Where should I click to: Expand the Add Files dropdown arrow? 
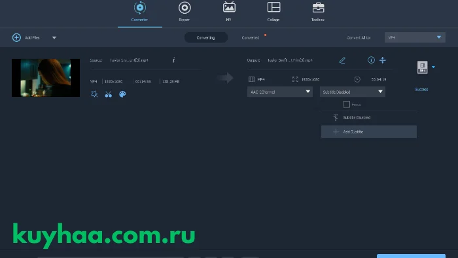pos(54,38)
